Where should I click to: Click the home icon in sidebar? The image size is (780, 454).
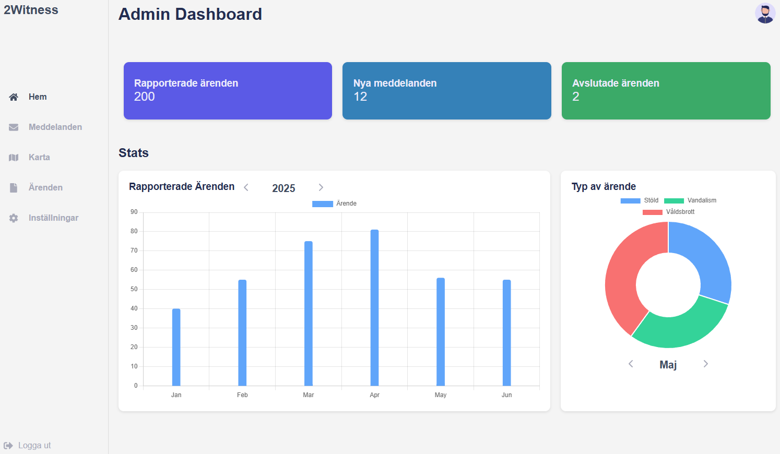point(14,97)
